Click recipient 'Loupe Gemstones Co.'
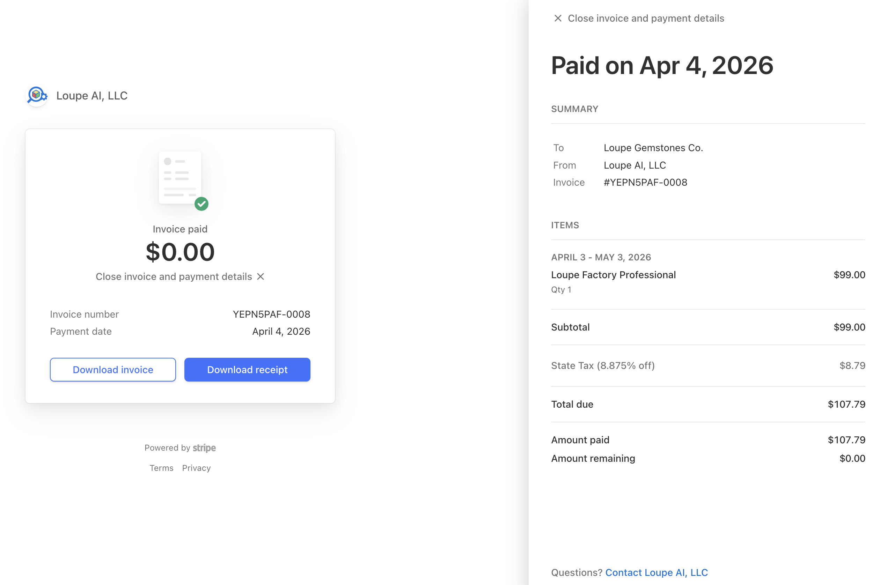This screenshot has height=585, width=887. (653, 148)
